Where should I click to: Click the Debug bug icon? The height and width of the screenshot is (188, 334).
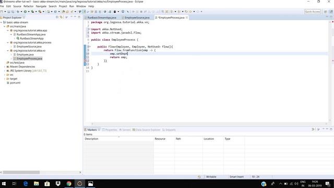point(18,11)
